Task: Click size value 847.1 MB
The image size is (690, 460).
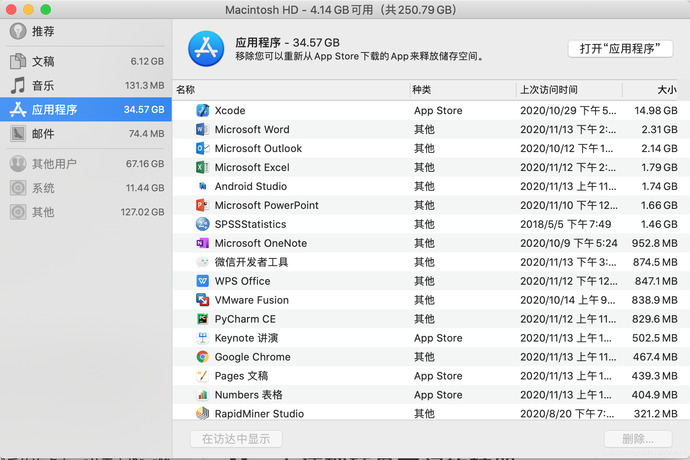Action: [x=656, y=281]
